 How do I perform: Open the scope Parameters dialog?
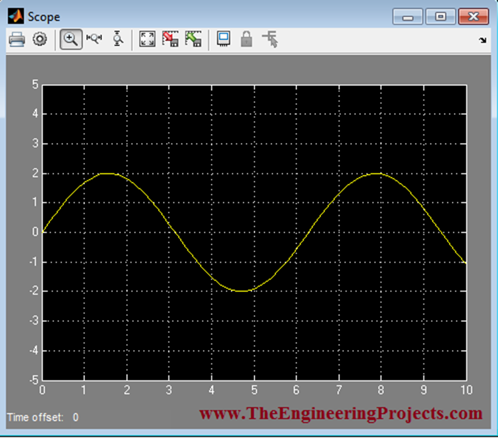click(x=39, y=39)
